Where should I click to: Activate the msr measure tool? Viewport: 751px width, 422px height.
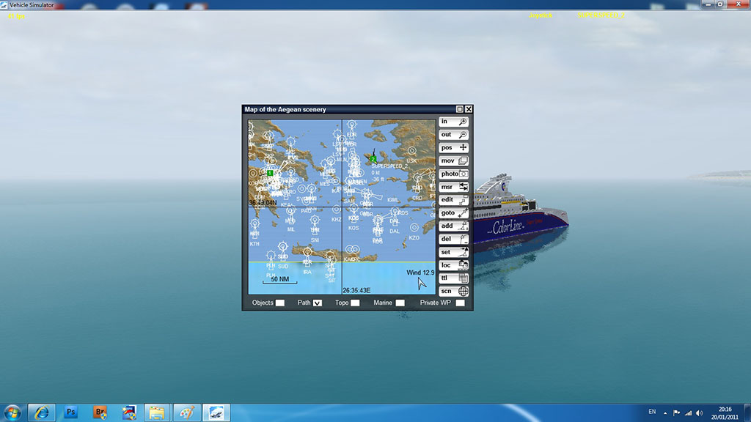453,187
